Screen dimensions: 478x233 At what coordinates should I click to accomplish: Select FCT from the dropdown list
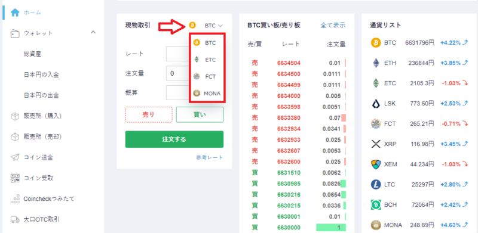[x=207, y=77]
